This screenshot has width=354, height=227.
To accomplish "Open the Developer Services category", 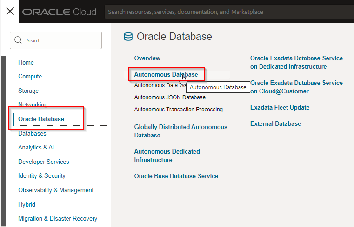I will click(44, 162).
